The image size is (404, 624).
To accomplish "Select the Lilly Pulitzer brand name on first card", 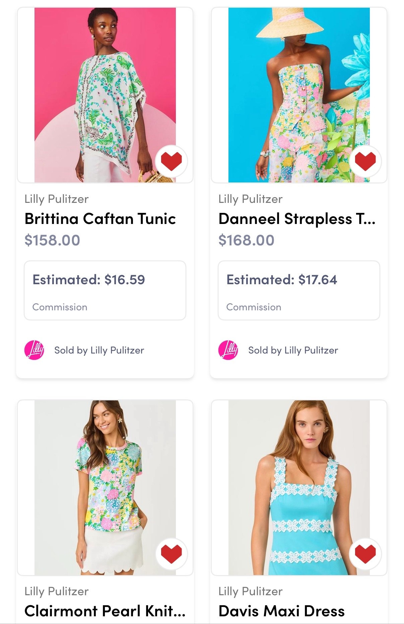I will (x=57, y=199).
